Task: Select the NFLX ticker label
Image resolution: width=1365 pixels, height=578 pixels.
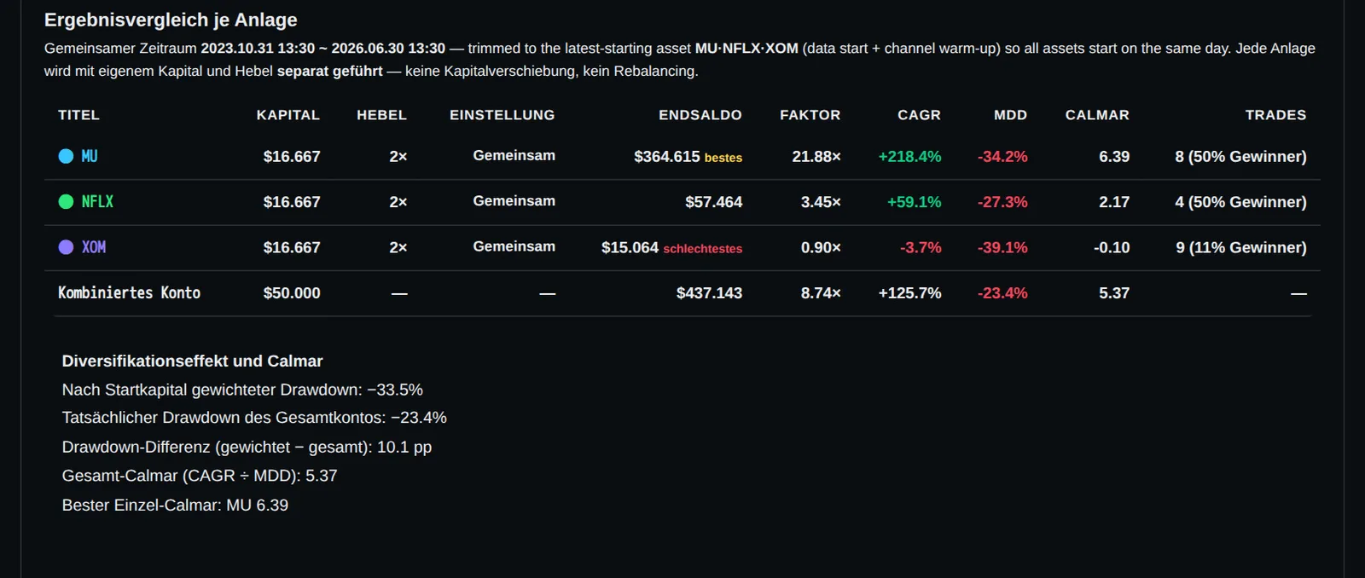Action: (x=97, y=201)
